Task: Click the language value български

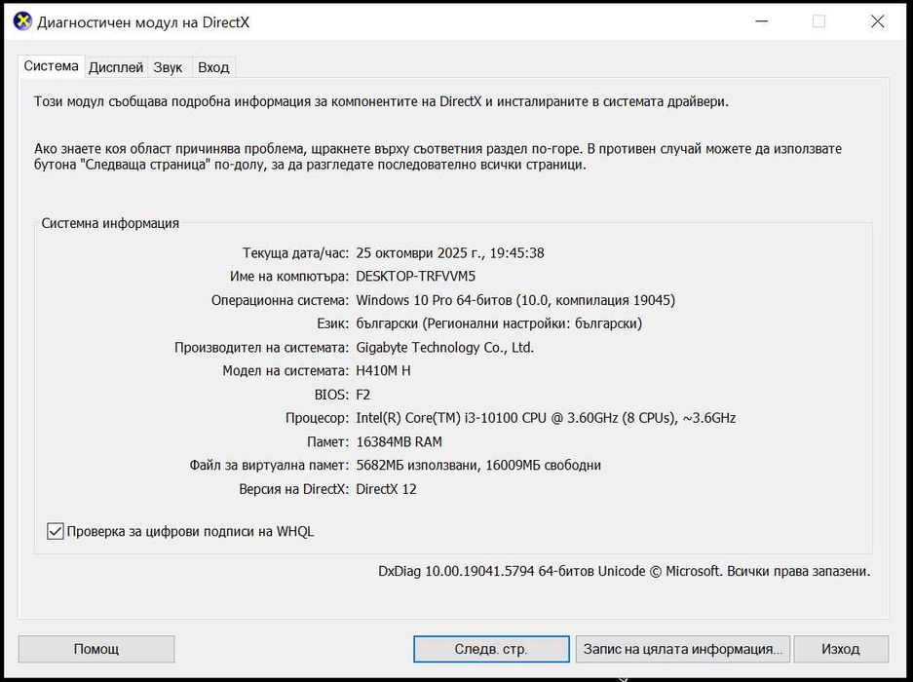Action: point(499,323)
